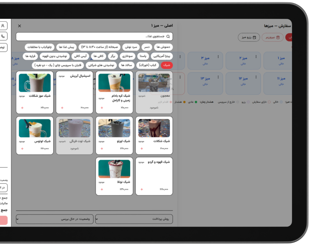
Task: Open the three-dot menu on table «میز ۱۳»
Action: (218, 77)
